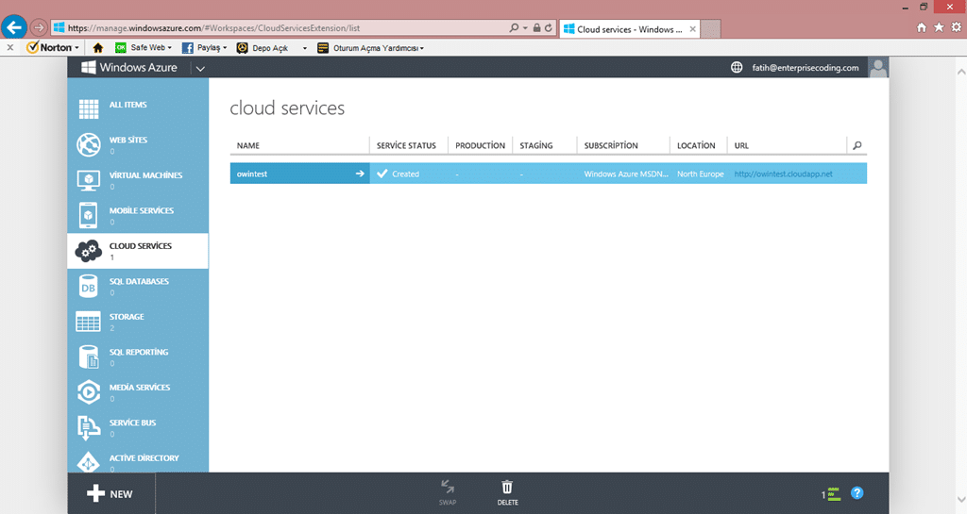Screen dimensions: 967x514
Task: Click the page vertical scrollbar down arrow
Action: click(960, 499)
